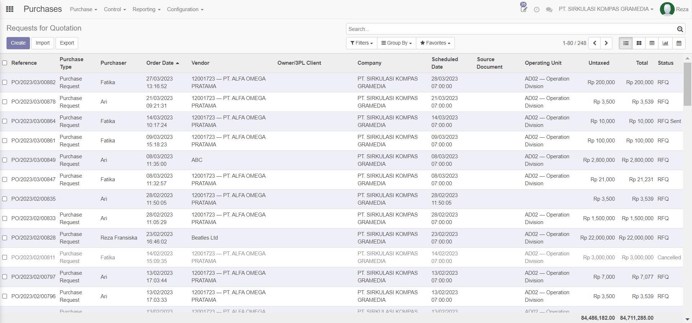
Task: Open the Reporting menu
Action: (x=146, y=9)
